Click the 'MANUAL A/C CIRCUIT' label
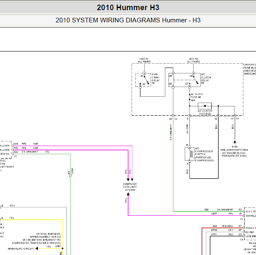 21,249
